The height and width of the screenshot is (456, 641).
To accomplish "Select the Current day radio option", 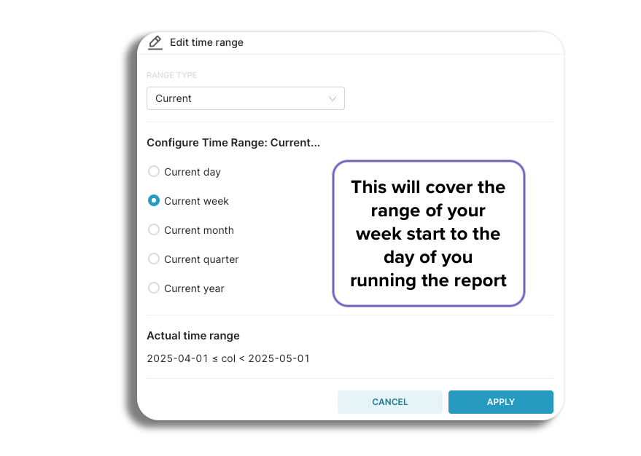I will [x=153, y=171].
